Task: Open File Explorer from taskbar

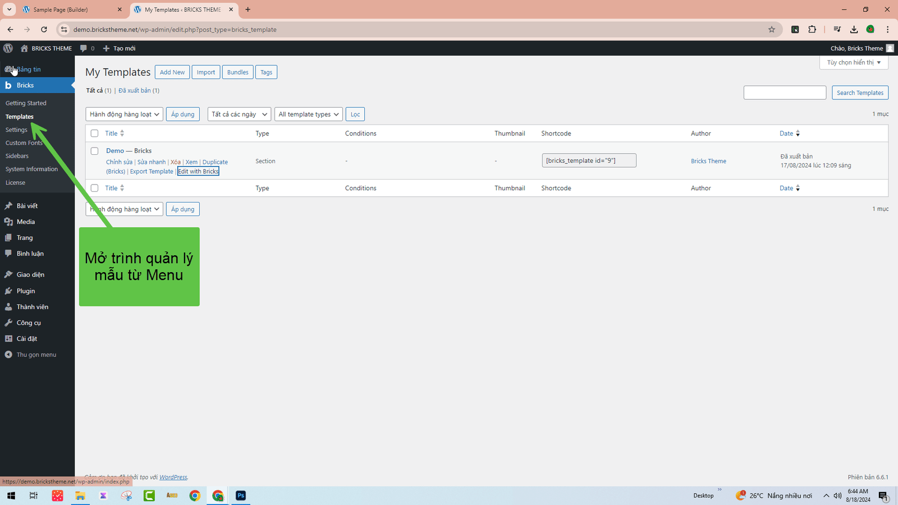Action: tap(80, 495)
